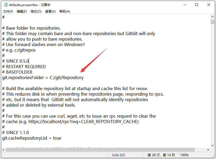The width and height of the screenshot is (216, 159).
Task: Click the Notepad icon in the title bar
Action: click(5, 5)
